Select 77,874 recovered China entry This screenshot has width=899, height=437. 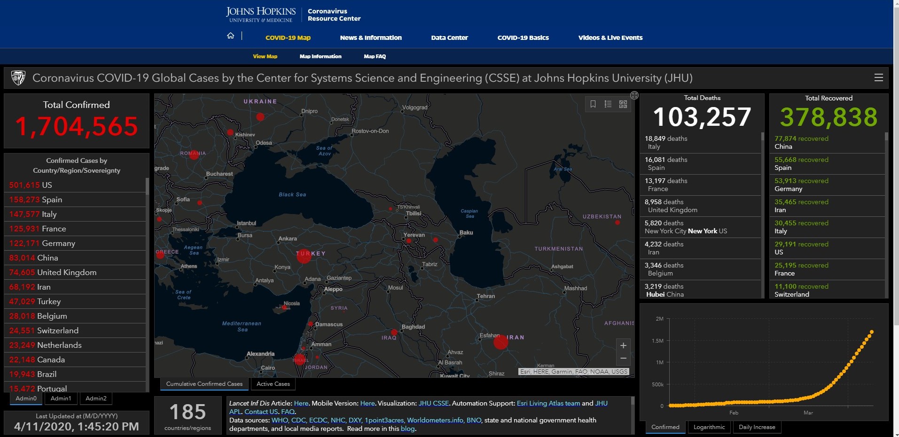pyautogui.click(x=828, y=142)
